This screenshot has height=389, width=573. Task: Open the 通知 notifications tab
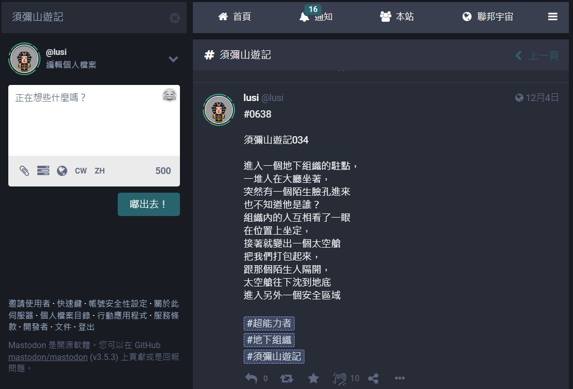click(x=316, y=17)
